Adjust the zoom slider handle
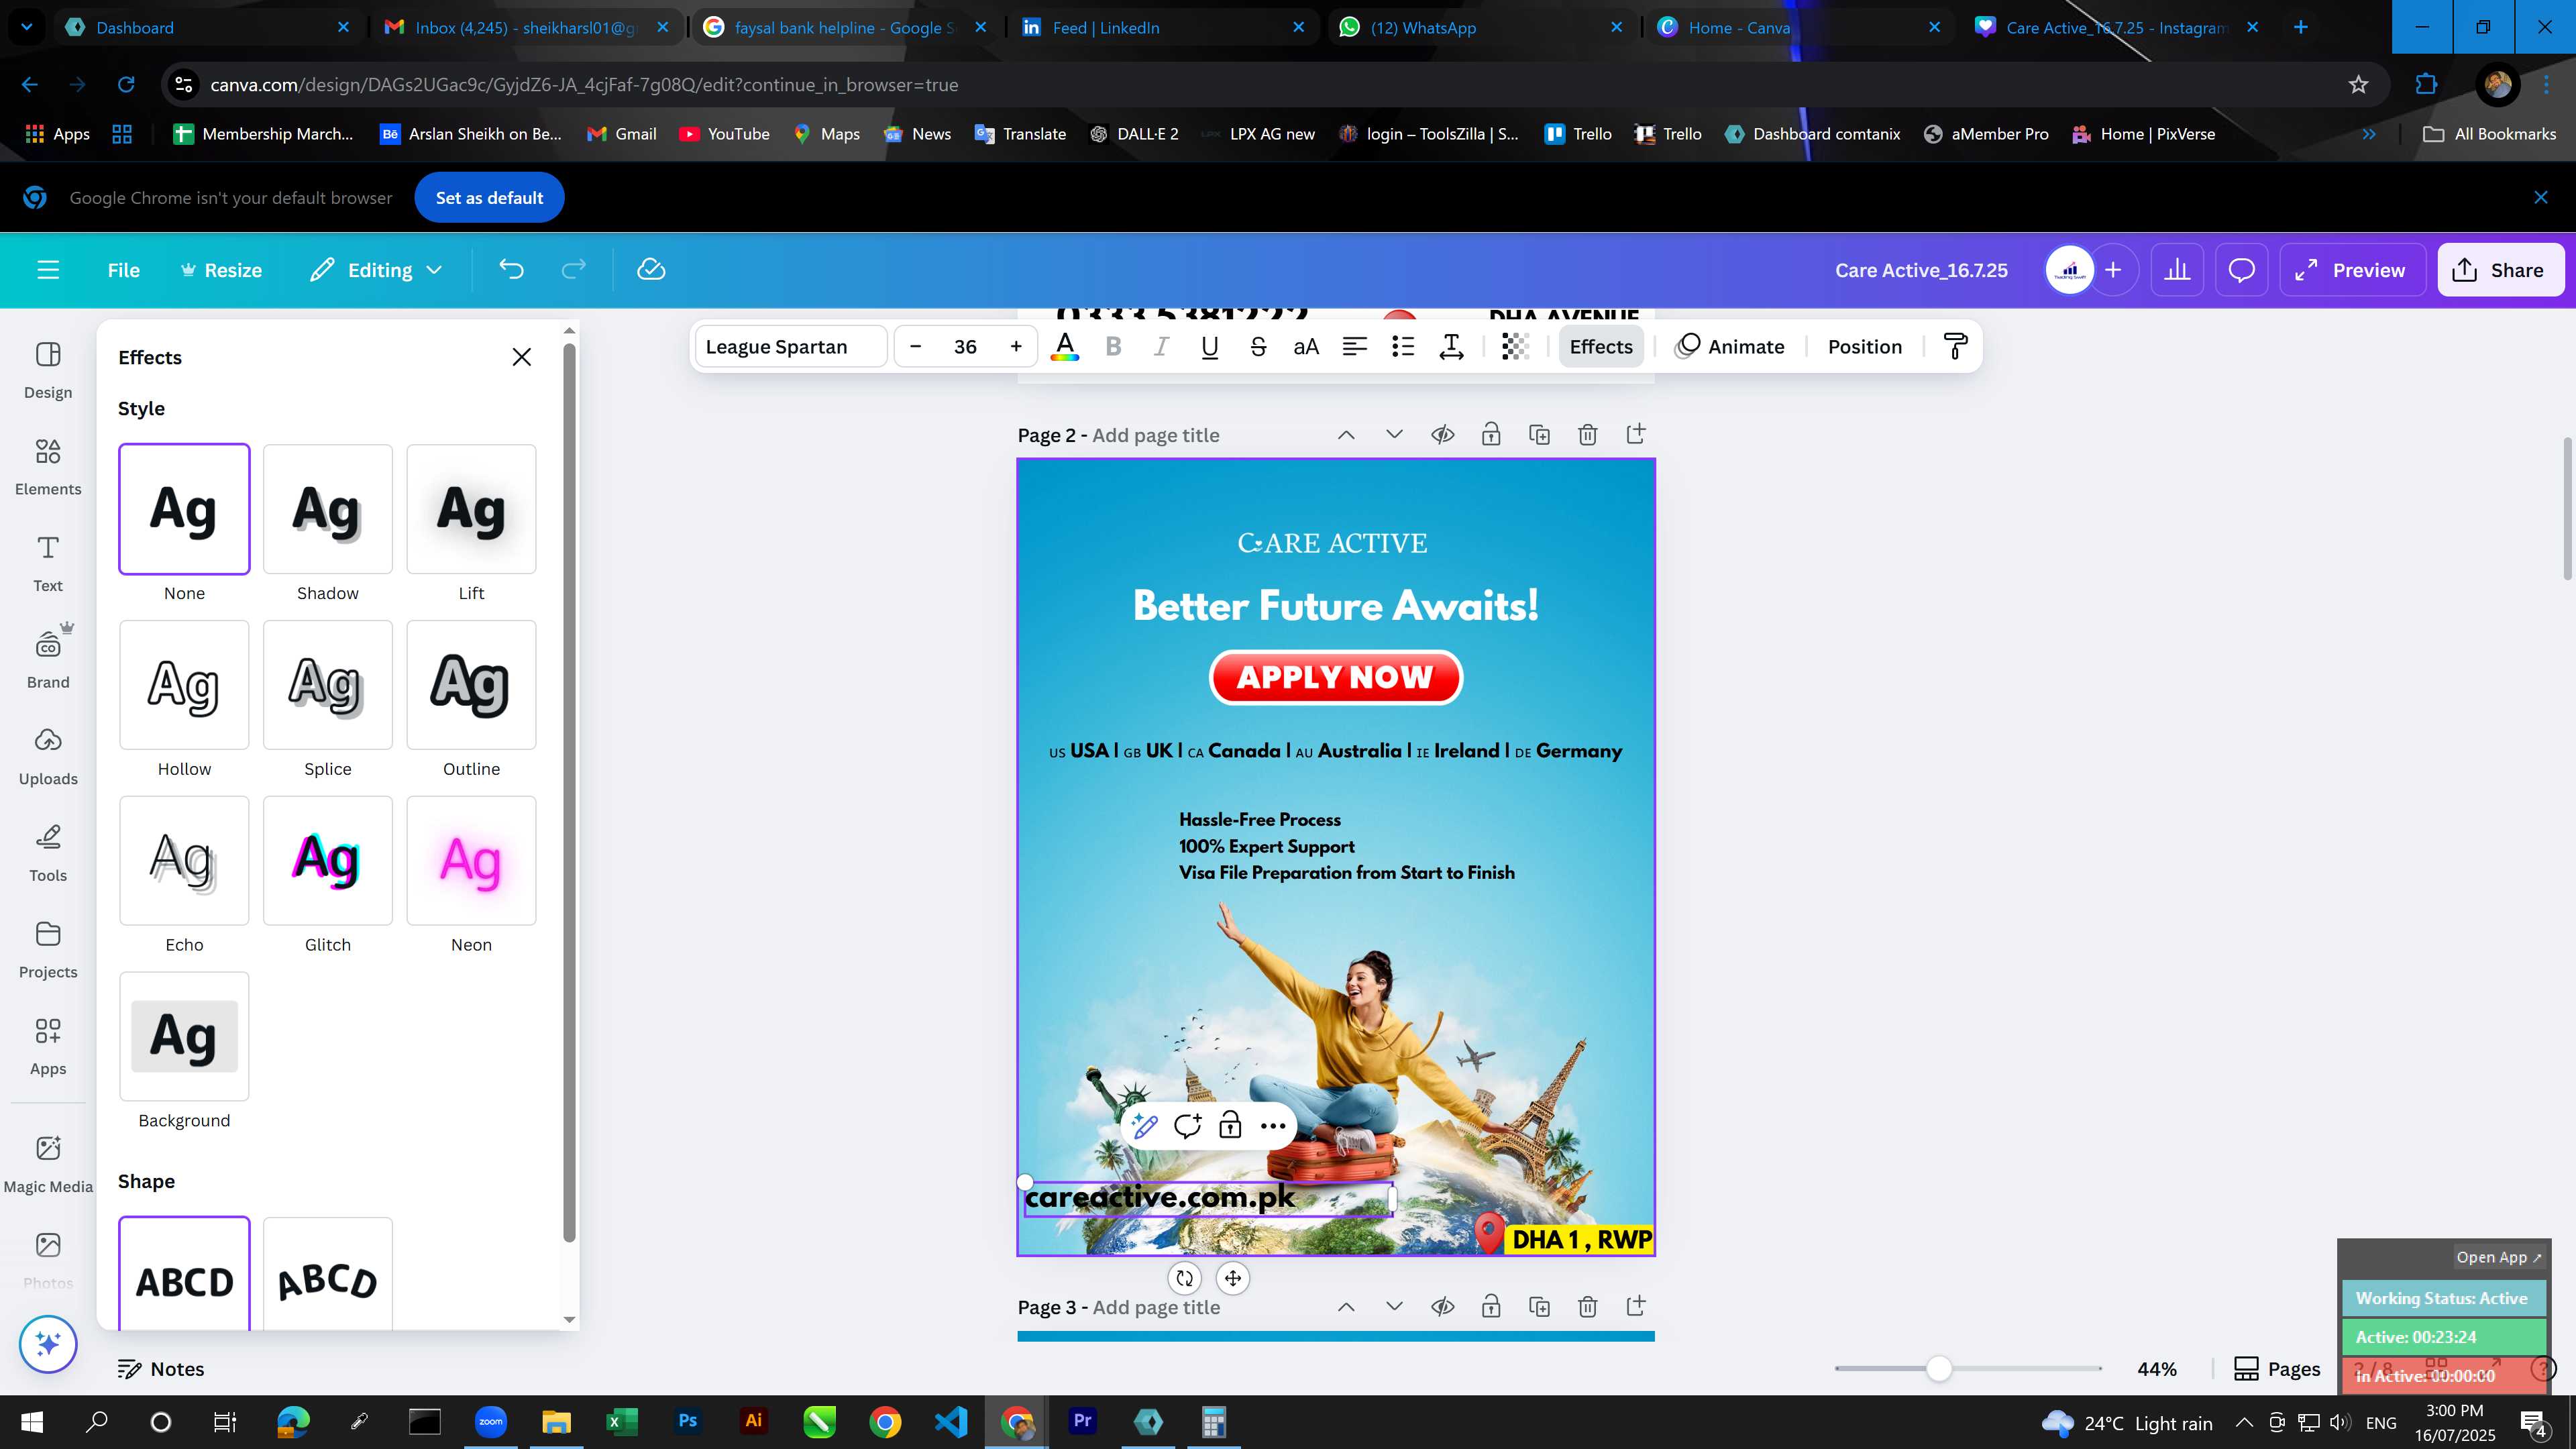 [x=1939, y=1369]
